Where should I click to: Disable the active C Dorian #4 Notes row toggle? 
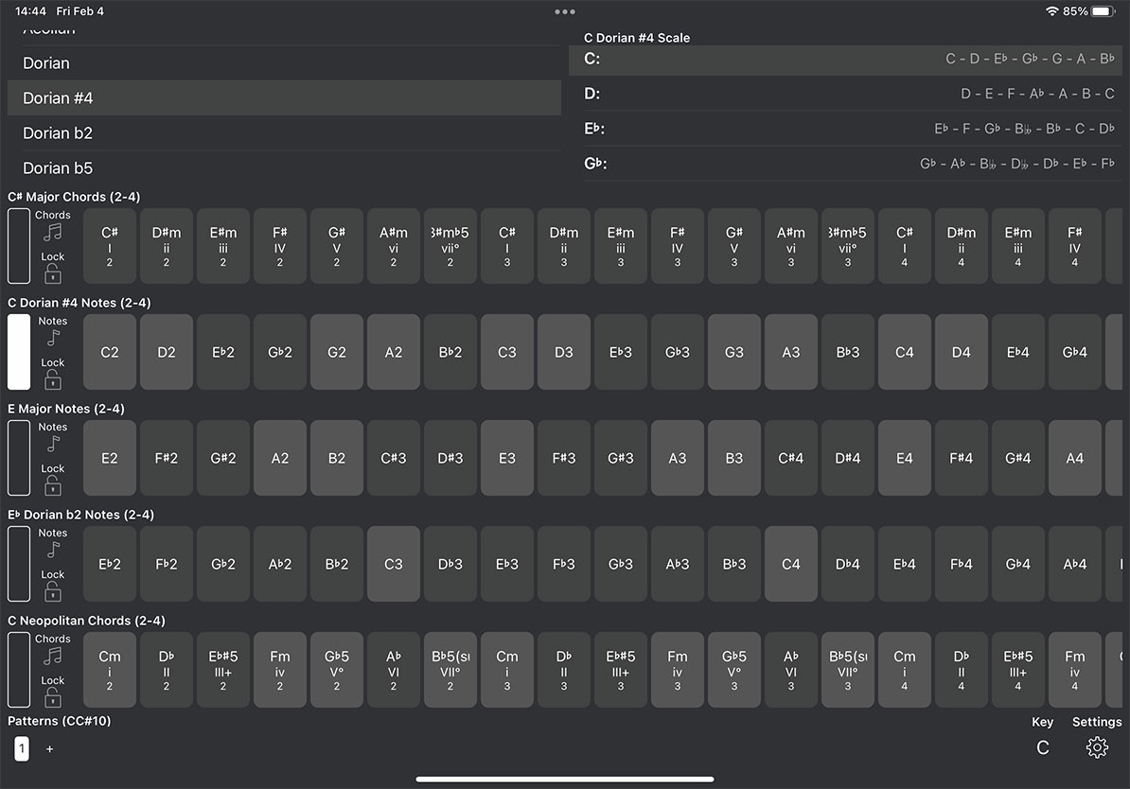[18, 352]
